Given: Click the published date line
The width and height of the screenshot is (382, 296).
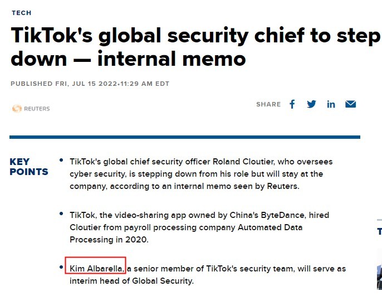Looking at the screenshot, I should pos(90,84).
